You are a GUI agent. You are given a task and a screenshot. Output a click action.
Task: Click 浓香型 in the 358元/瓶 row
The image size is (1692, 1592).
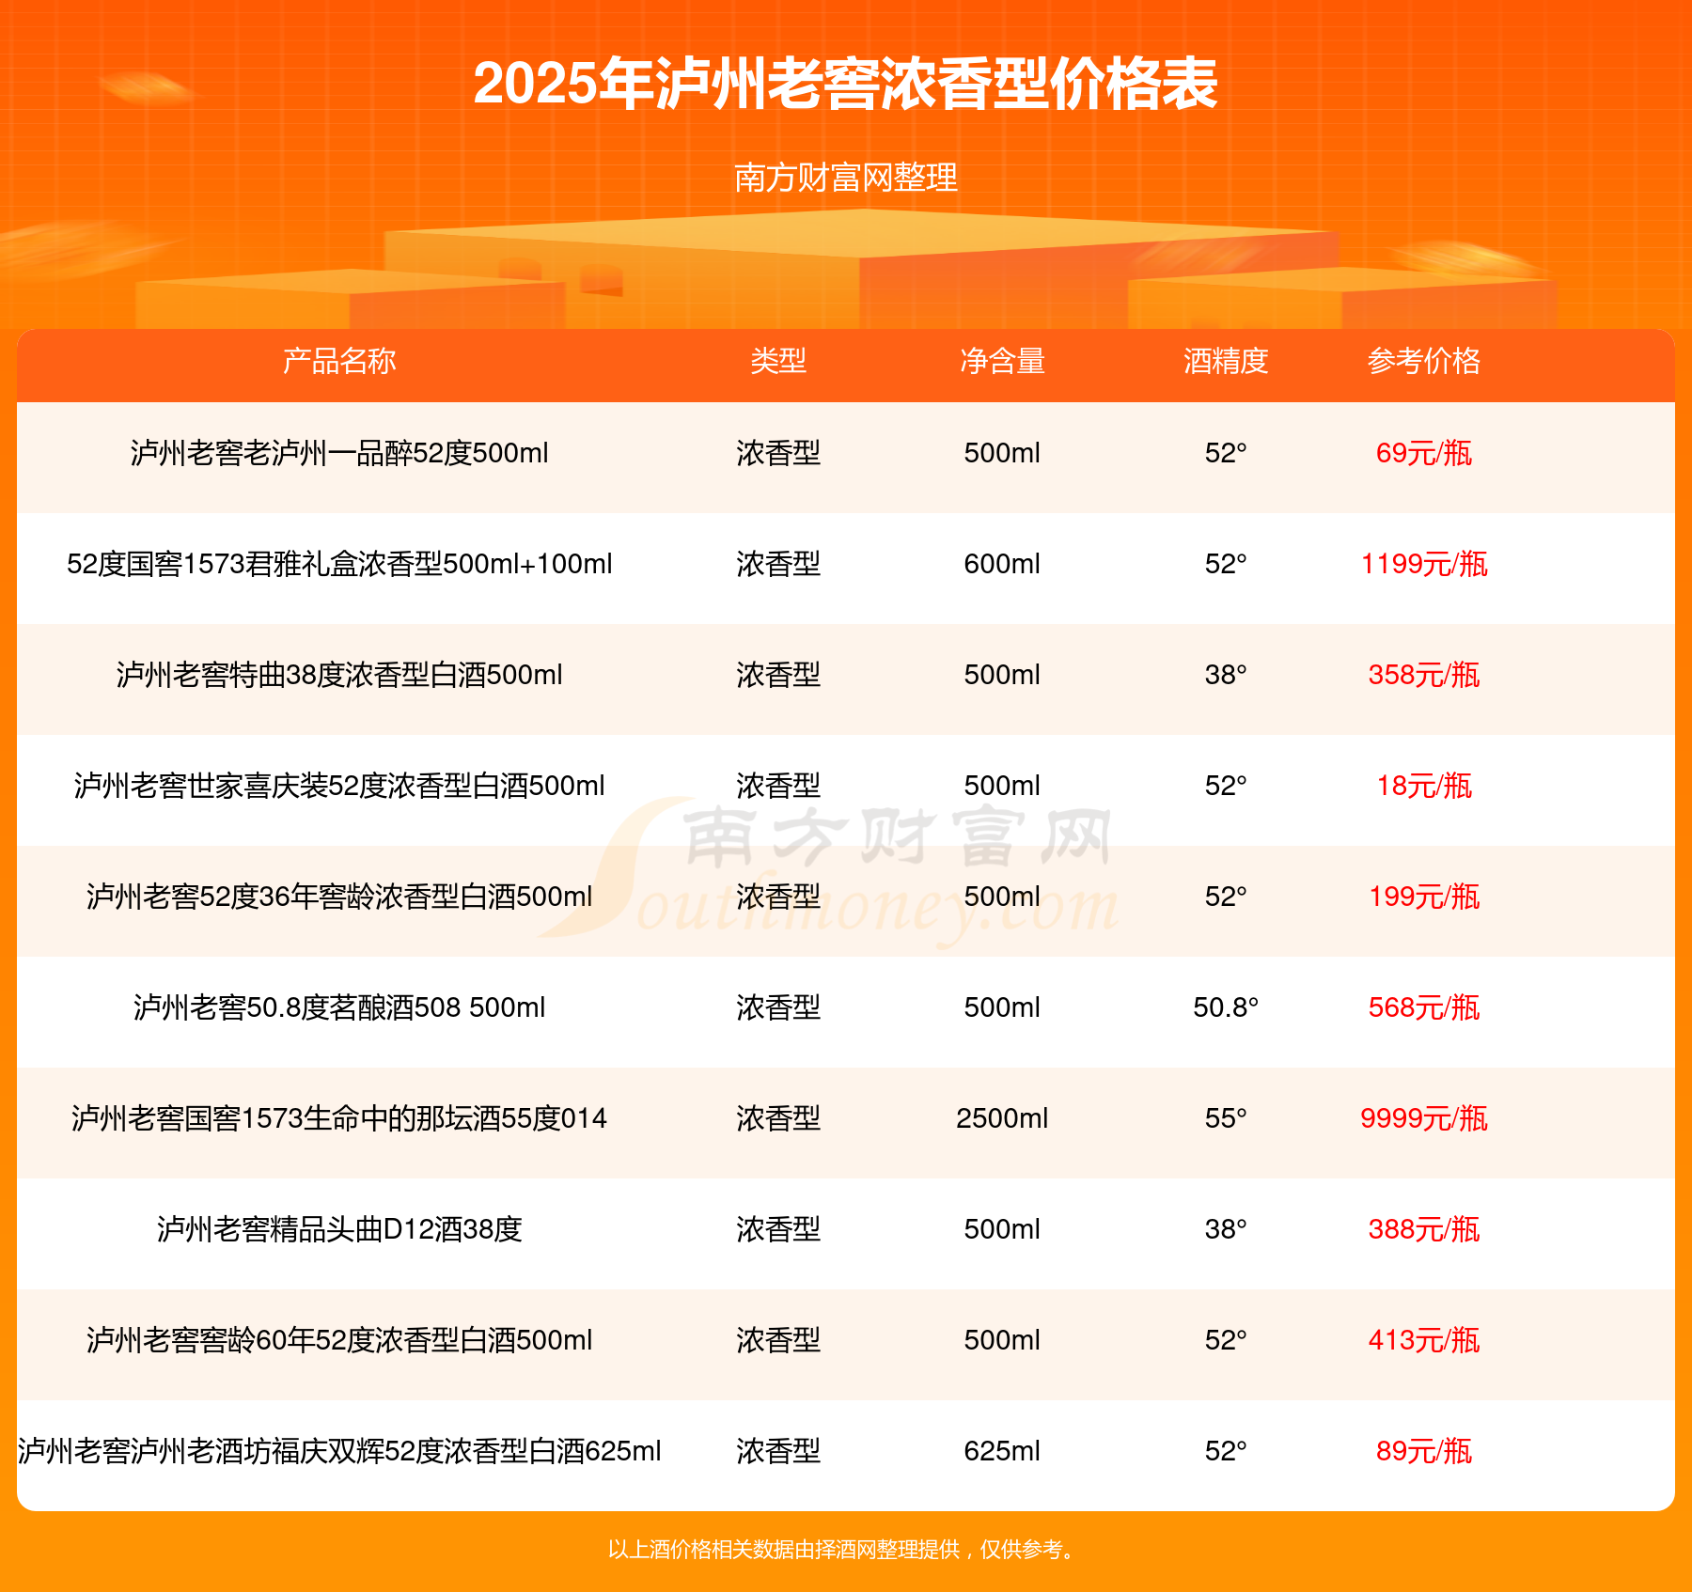click(778, 675)
